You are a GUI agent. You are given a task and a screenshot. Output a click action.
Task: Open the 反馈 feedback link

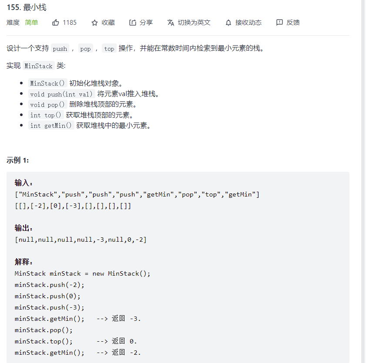pos(293,23)
